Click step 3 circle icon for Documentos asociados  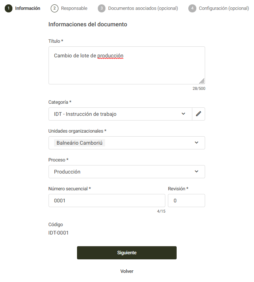(102, 8)
